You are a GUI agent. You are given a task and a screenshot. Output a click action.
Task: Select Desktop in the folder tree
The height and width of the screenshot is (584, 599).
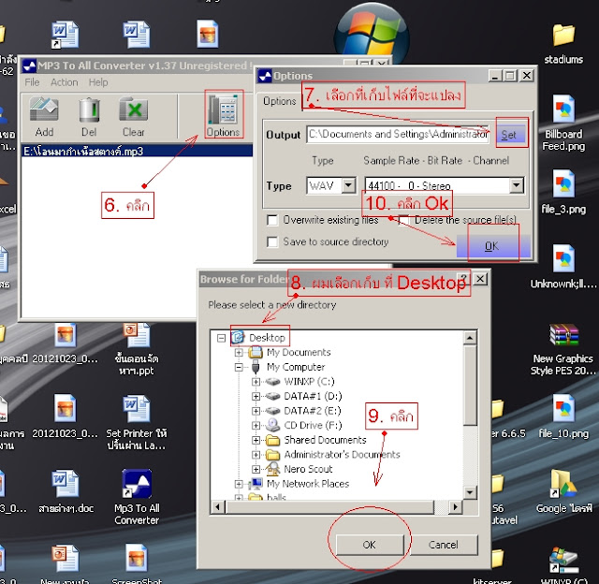click(x=267, y=338)
